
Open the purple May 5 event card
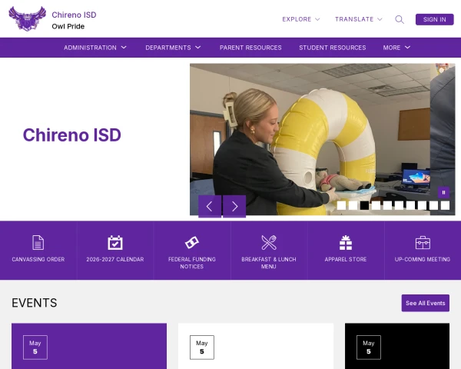pyautogui.click(x=89, y=346)
